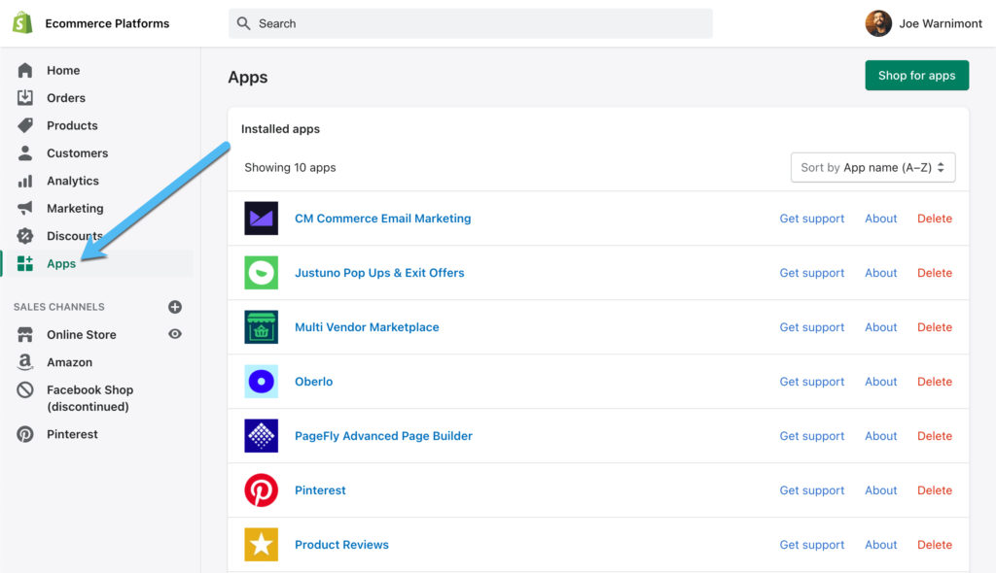Click the Shopify logo icon
Screen dimensions: 996x573
(x=23, y=23)
